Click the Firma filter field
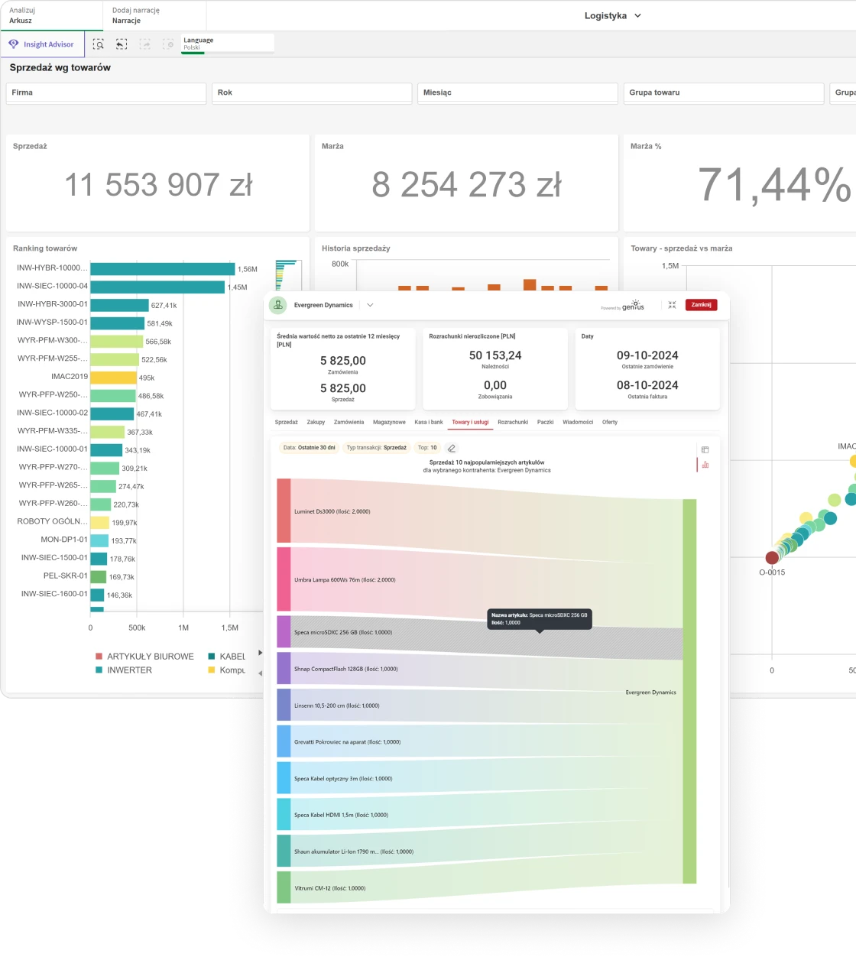856x960 pixels. 106,92
